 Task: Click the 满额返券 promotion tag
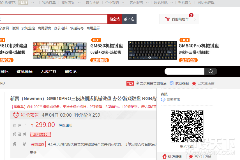tap(38, 144)
